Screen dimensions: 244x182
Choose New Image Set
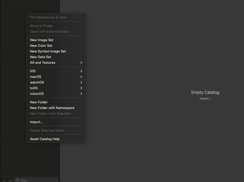pyautogui.click(x=56, y=40)
